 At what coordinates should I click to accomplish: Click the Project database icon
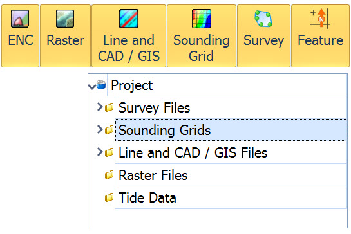click(101, 85)
